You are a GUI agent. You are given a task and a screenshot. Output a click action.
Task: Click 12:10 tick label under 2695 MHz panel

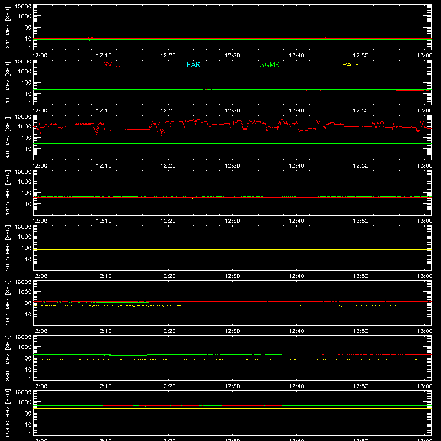coord(104,276)
